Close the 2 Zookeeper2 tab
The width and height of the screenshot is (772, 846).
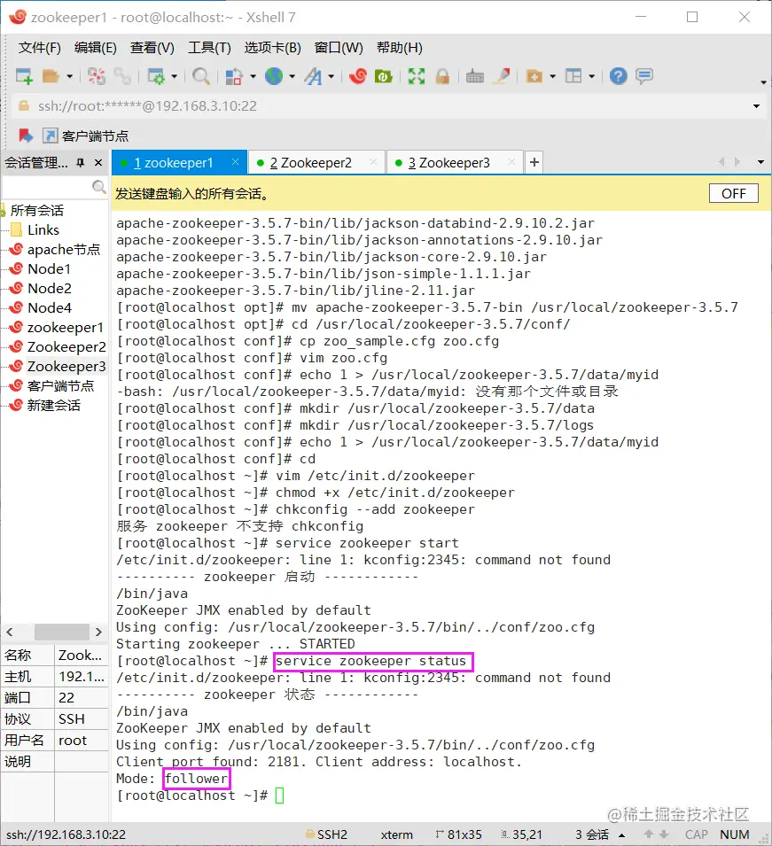373,162
